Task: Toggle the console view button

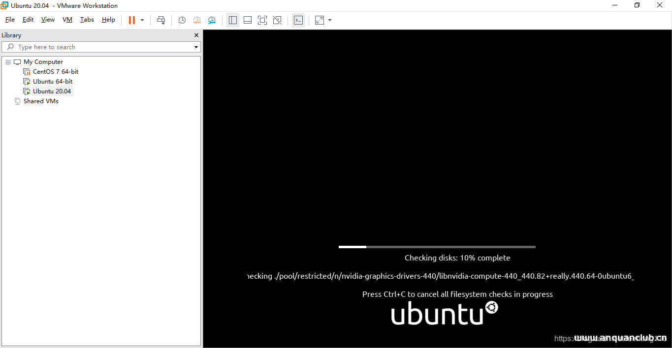Action: 298,20
